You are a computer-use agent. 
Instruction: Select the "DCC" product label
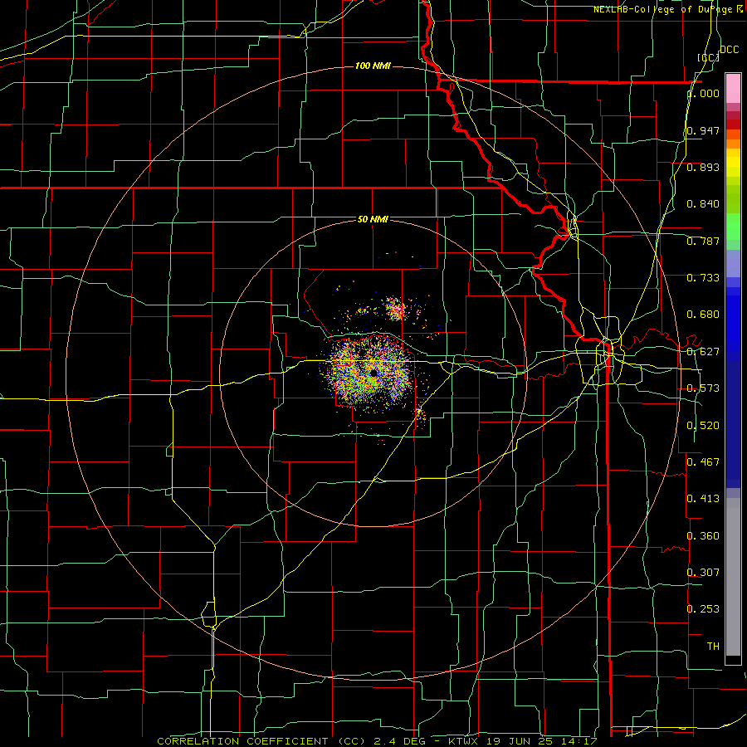click(x=729, y=50)
